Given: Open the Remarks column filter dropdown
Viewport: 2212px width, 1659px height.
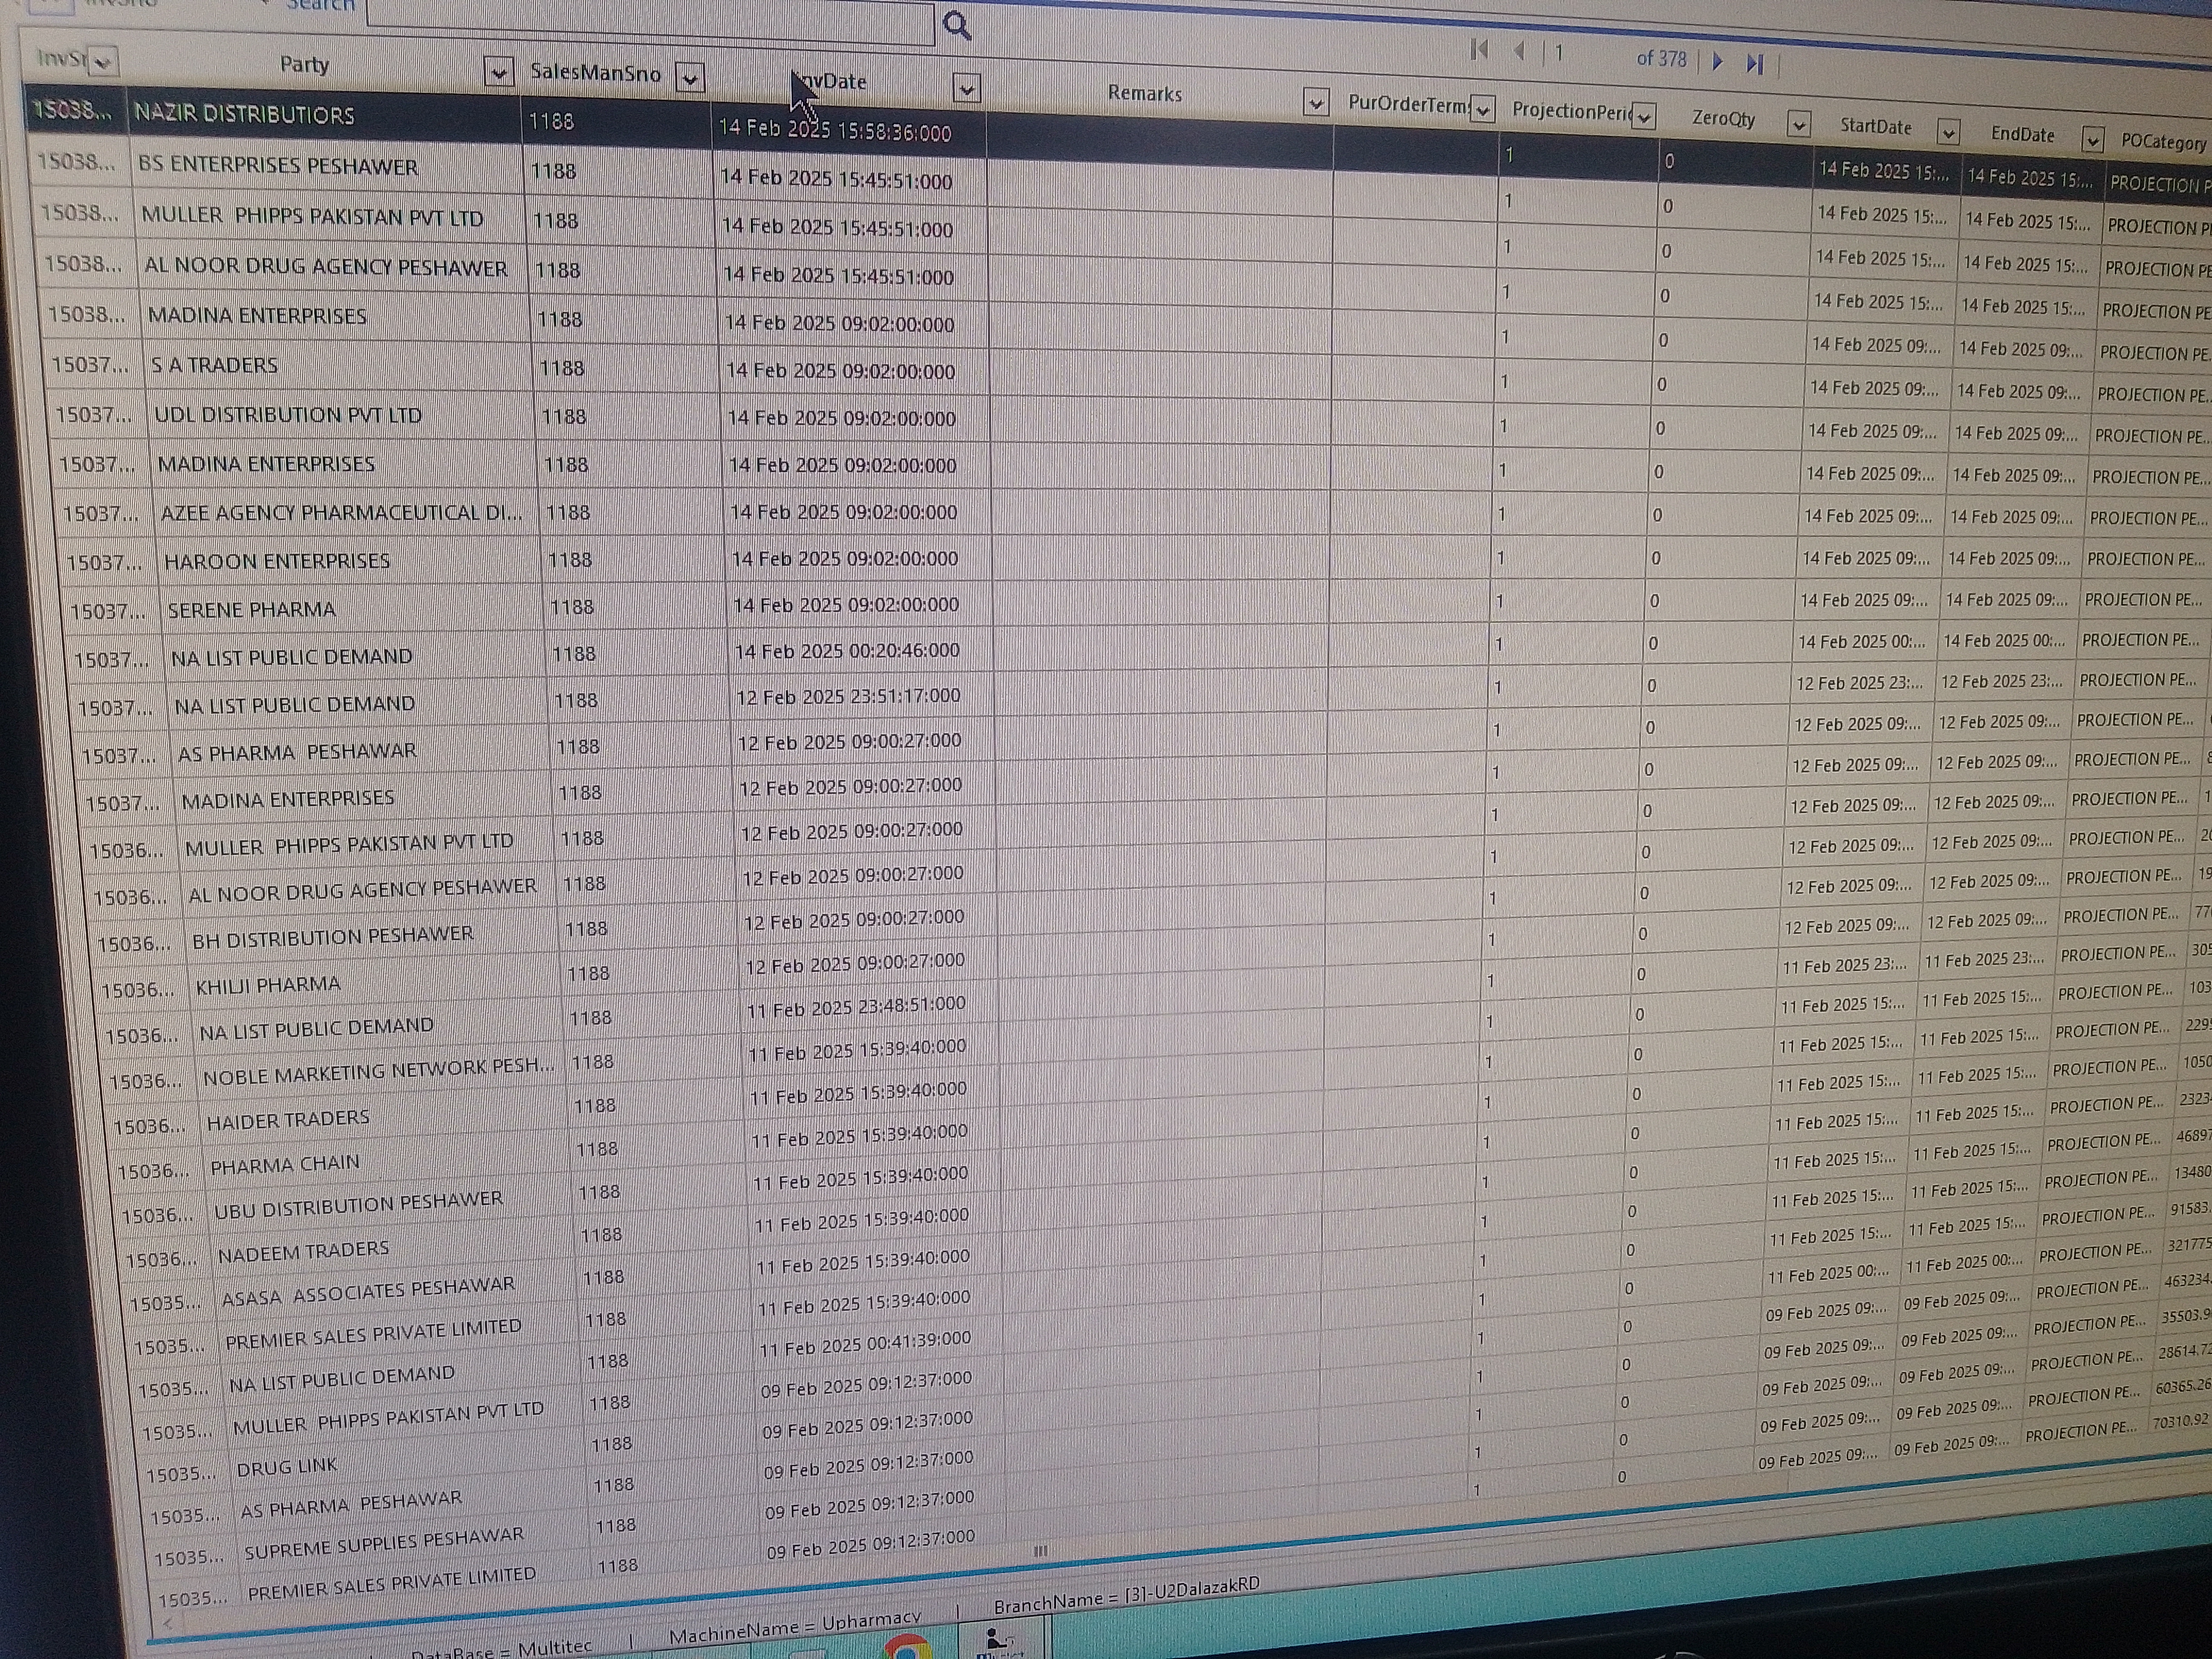Looking at the screenshot, I should [1316, 103].
